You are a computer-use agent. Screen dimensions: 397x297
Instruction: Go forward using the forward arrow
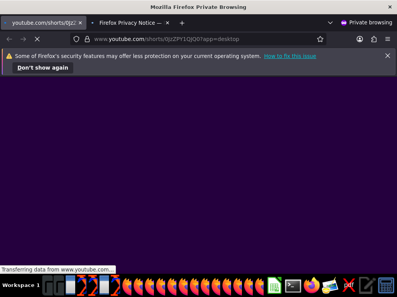click(23, 39)
